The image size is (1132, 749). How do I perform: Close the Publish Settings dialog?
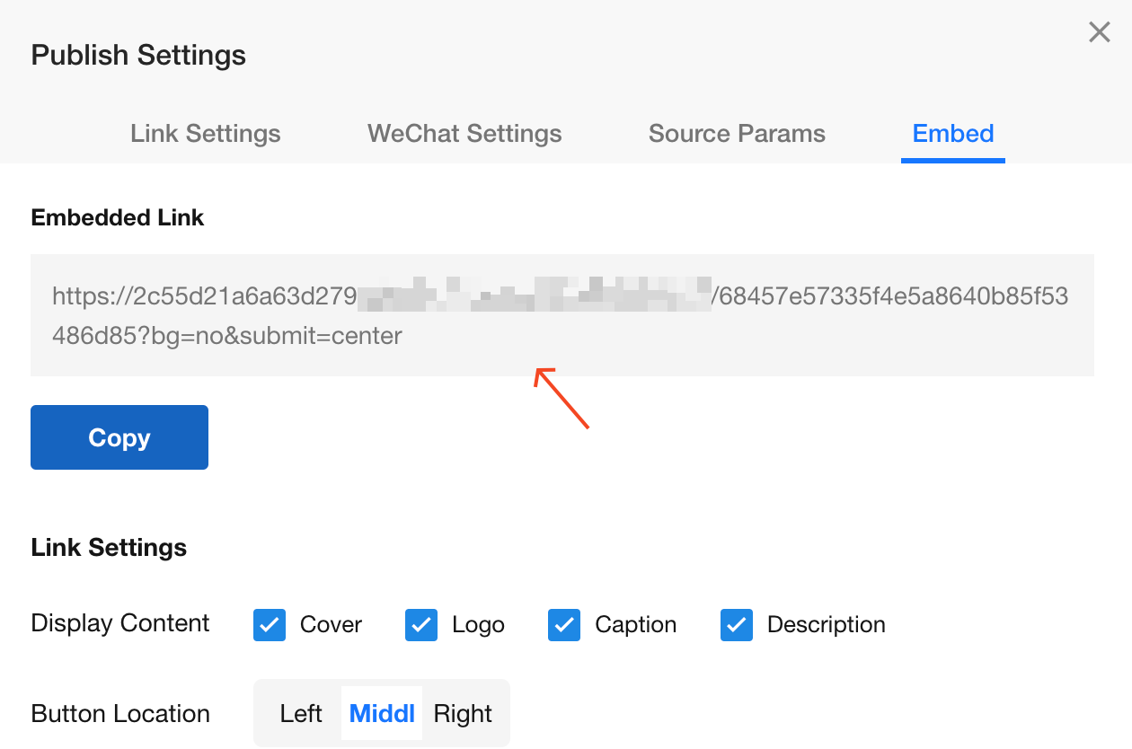(x=1099, y=33)
